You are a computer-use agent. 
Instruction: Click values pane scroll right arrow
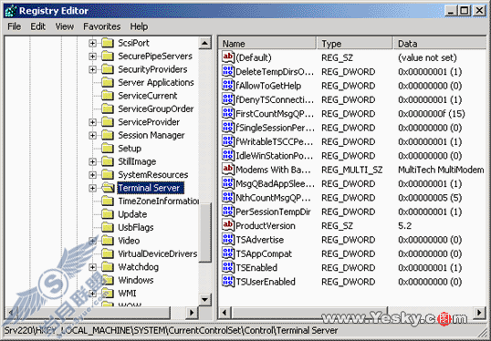pyautogui.click(x=480, y=313)
